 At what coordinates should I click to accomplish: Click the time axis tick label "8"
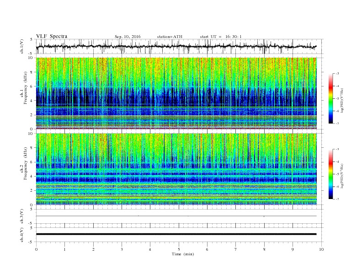click(x=264, y=249)
